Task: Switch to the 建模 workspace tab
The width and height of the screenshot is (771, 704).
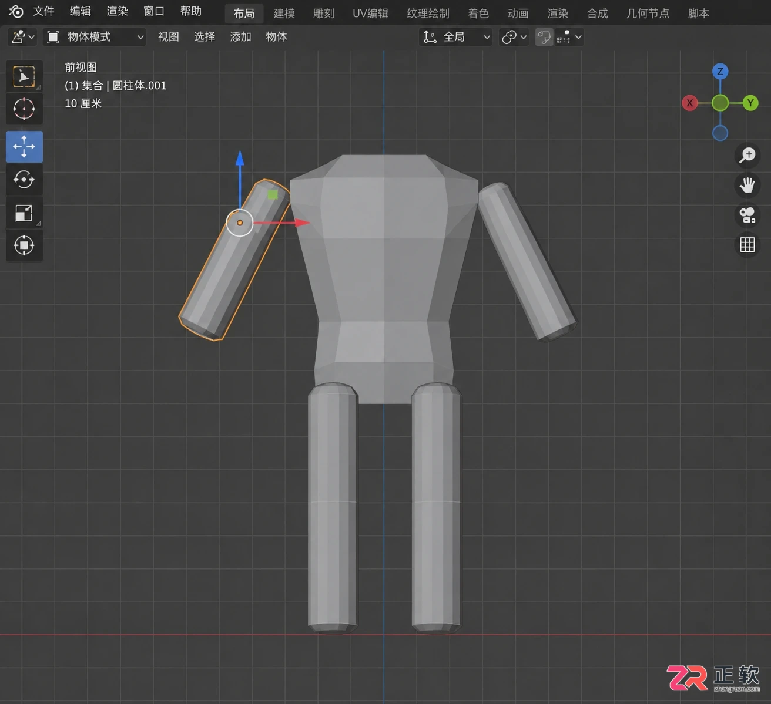Action: 284,13
